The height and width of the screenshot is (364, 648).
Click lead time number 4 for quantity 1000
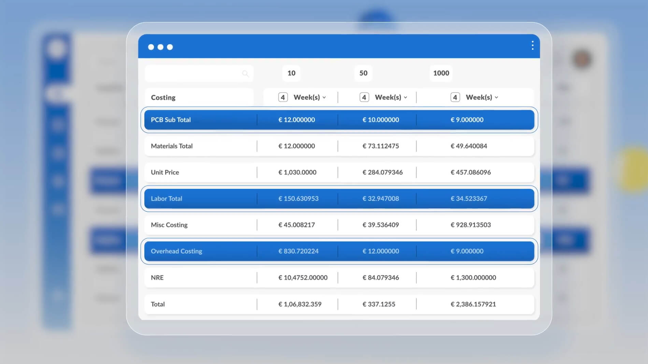click(455, 97)
